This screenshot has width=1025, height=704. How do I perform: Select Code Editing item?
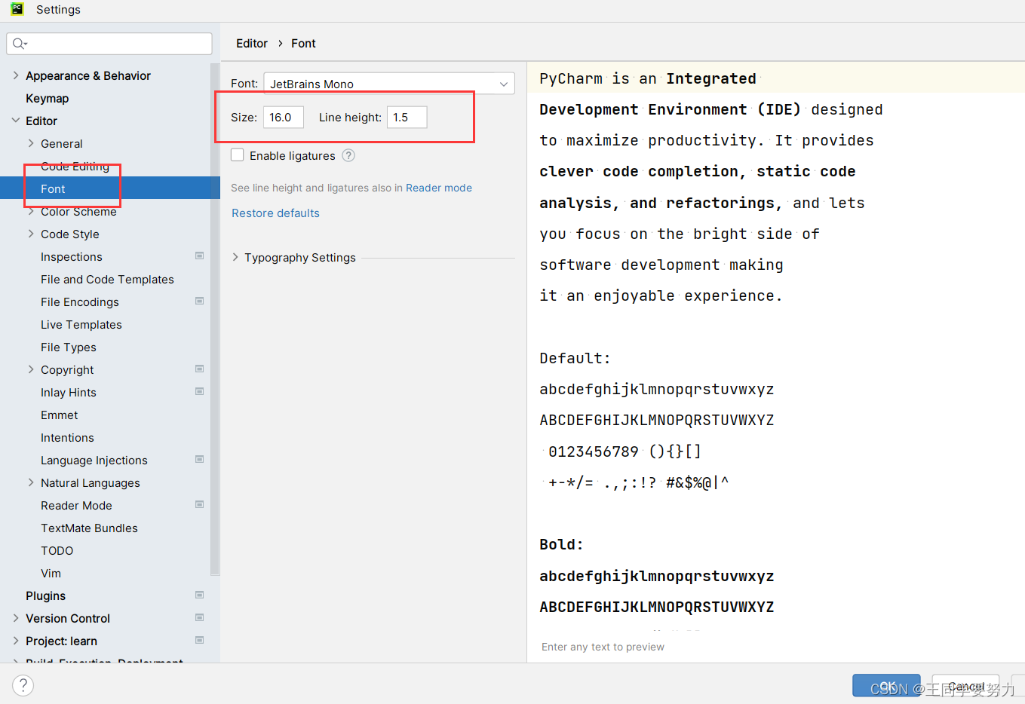[x=75, y=166]
